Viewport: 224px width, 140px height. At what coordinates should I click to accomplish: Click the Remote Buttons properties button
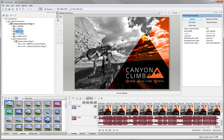pos(212,22)
